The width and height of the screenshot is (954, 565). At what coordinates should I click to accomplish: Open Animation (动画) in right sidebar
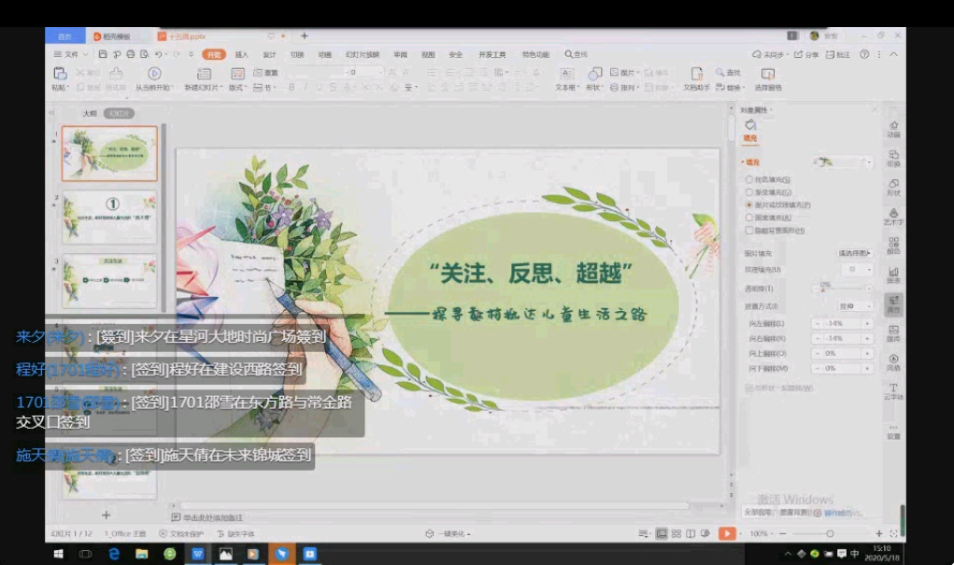click(893, 128)
